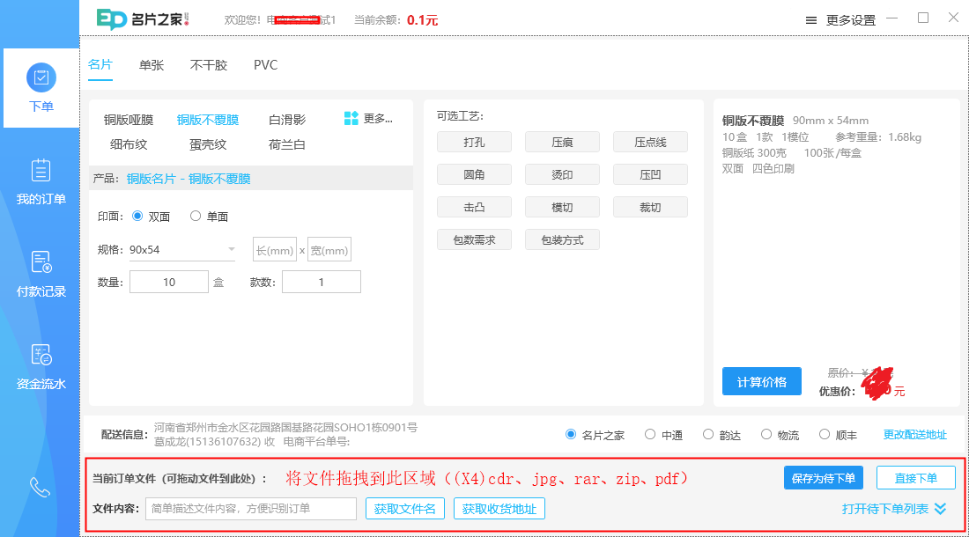Select the 细布纹 material
The height and width of the screenshot is (537, 969).
pyautogui.click(x=129, y=144)
